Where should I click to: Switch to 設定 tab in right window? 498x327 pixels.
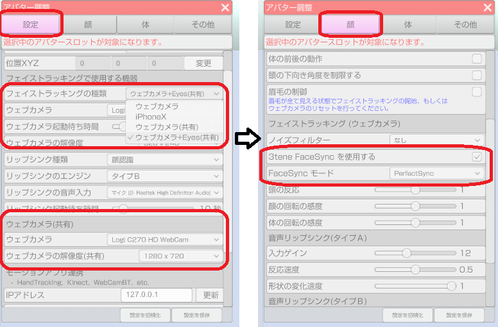point(293,24)
